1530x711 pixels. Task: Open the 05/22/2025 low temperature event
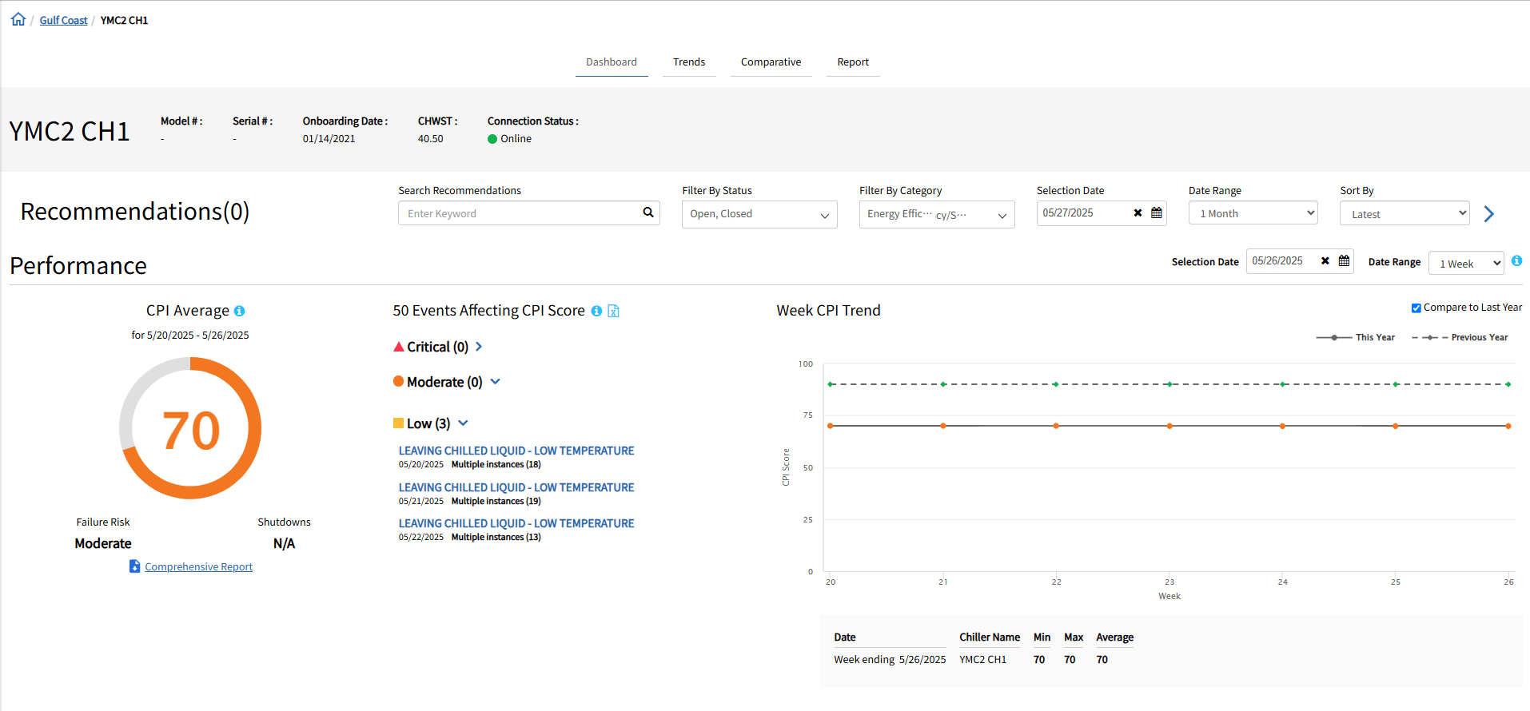pyautogui.click(x=516, y=523)
